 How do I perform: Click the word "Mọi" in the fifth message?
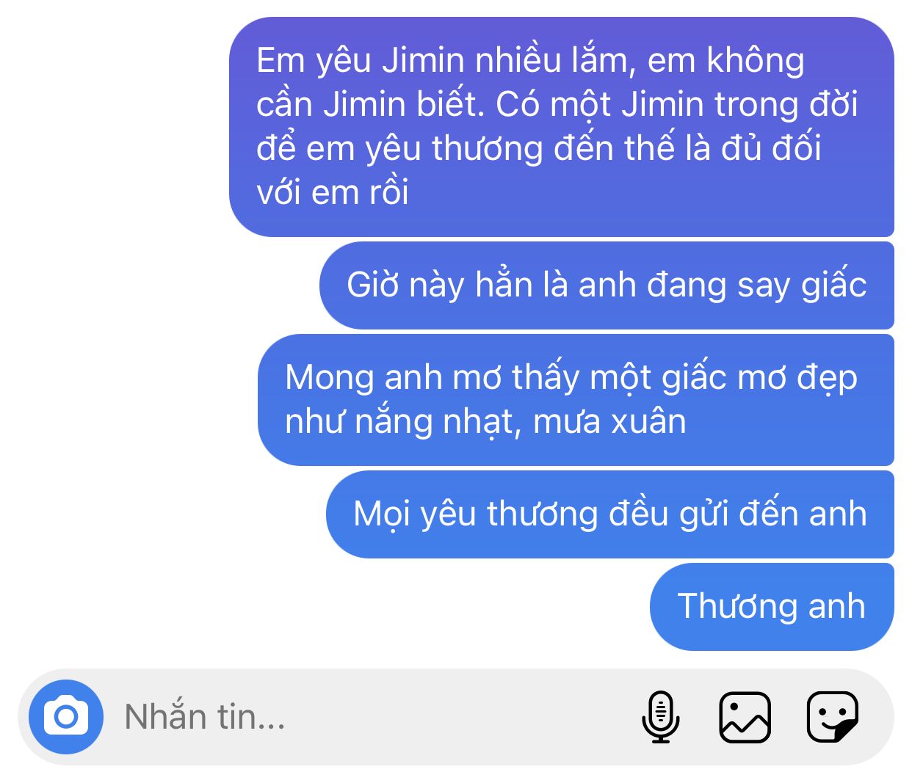point(381,514)
